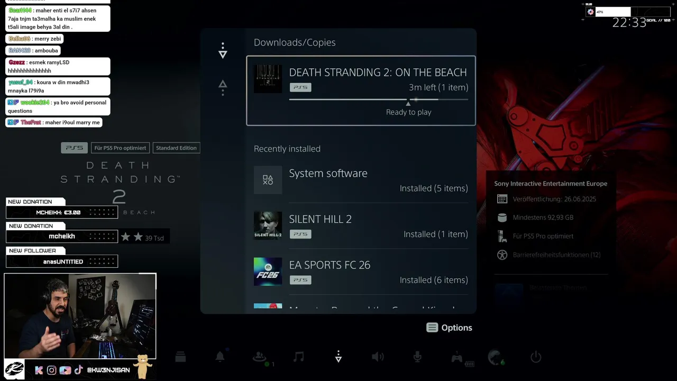Open the controller Accessories icon

(x=457, y=358)
